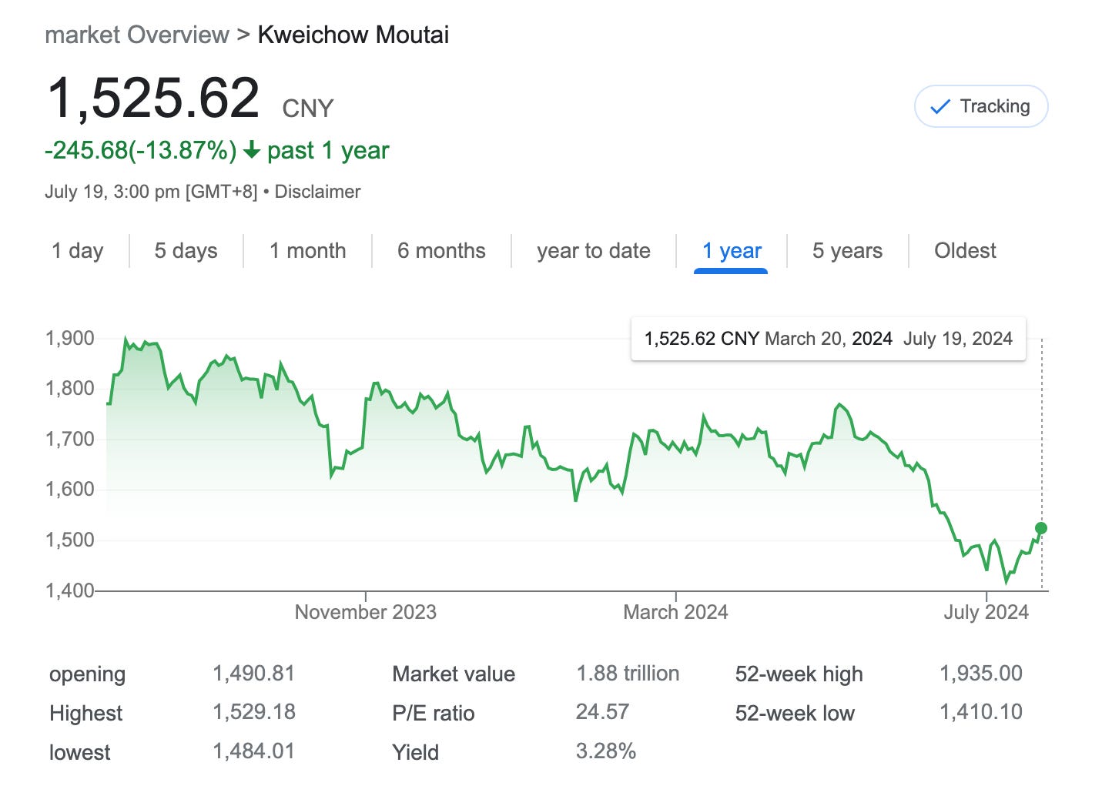Click the 'lowest' row label

[79, 752]
